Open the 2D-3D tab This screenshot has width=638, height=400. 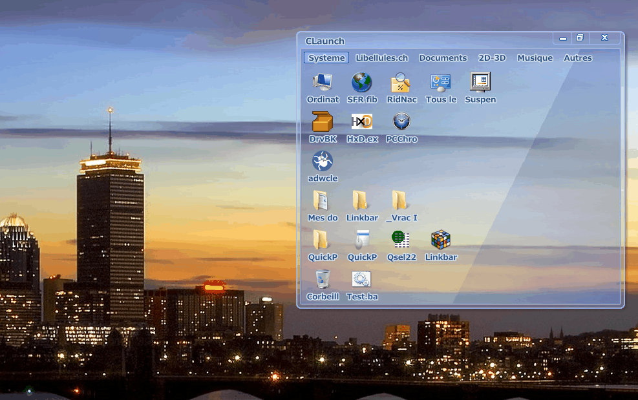pyautogui.click(x=492, y=58)
